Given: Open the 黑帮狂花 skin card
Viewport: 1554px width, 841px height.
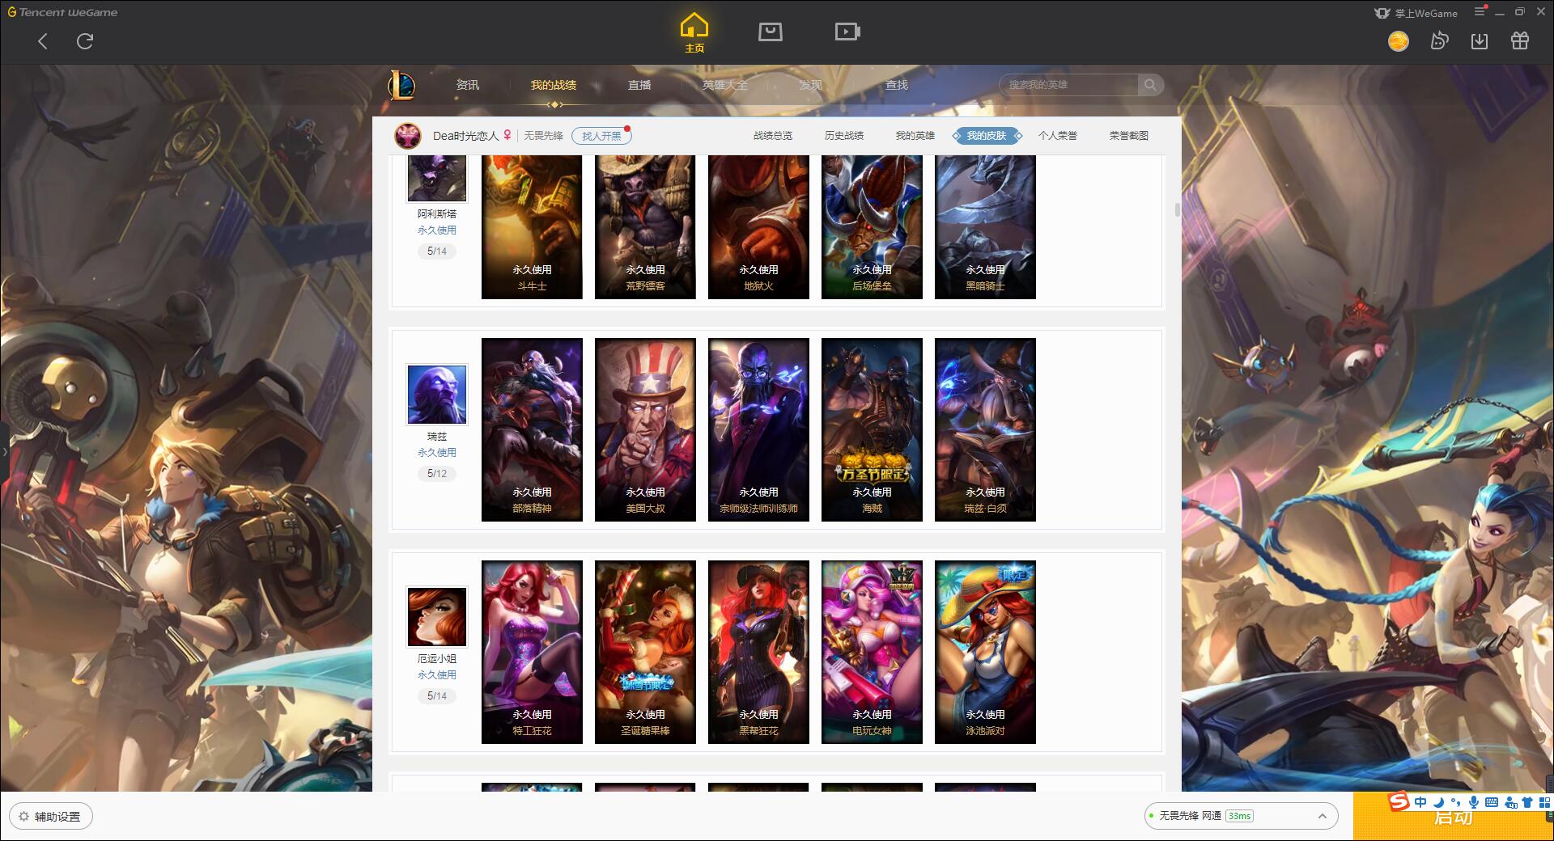Looking at the screenshot, I should point(758,652).
